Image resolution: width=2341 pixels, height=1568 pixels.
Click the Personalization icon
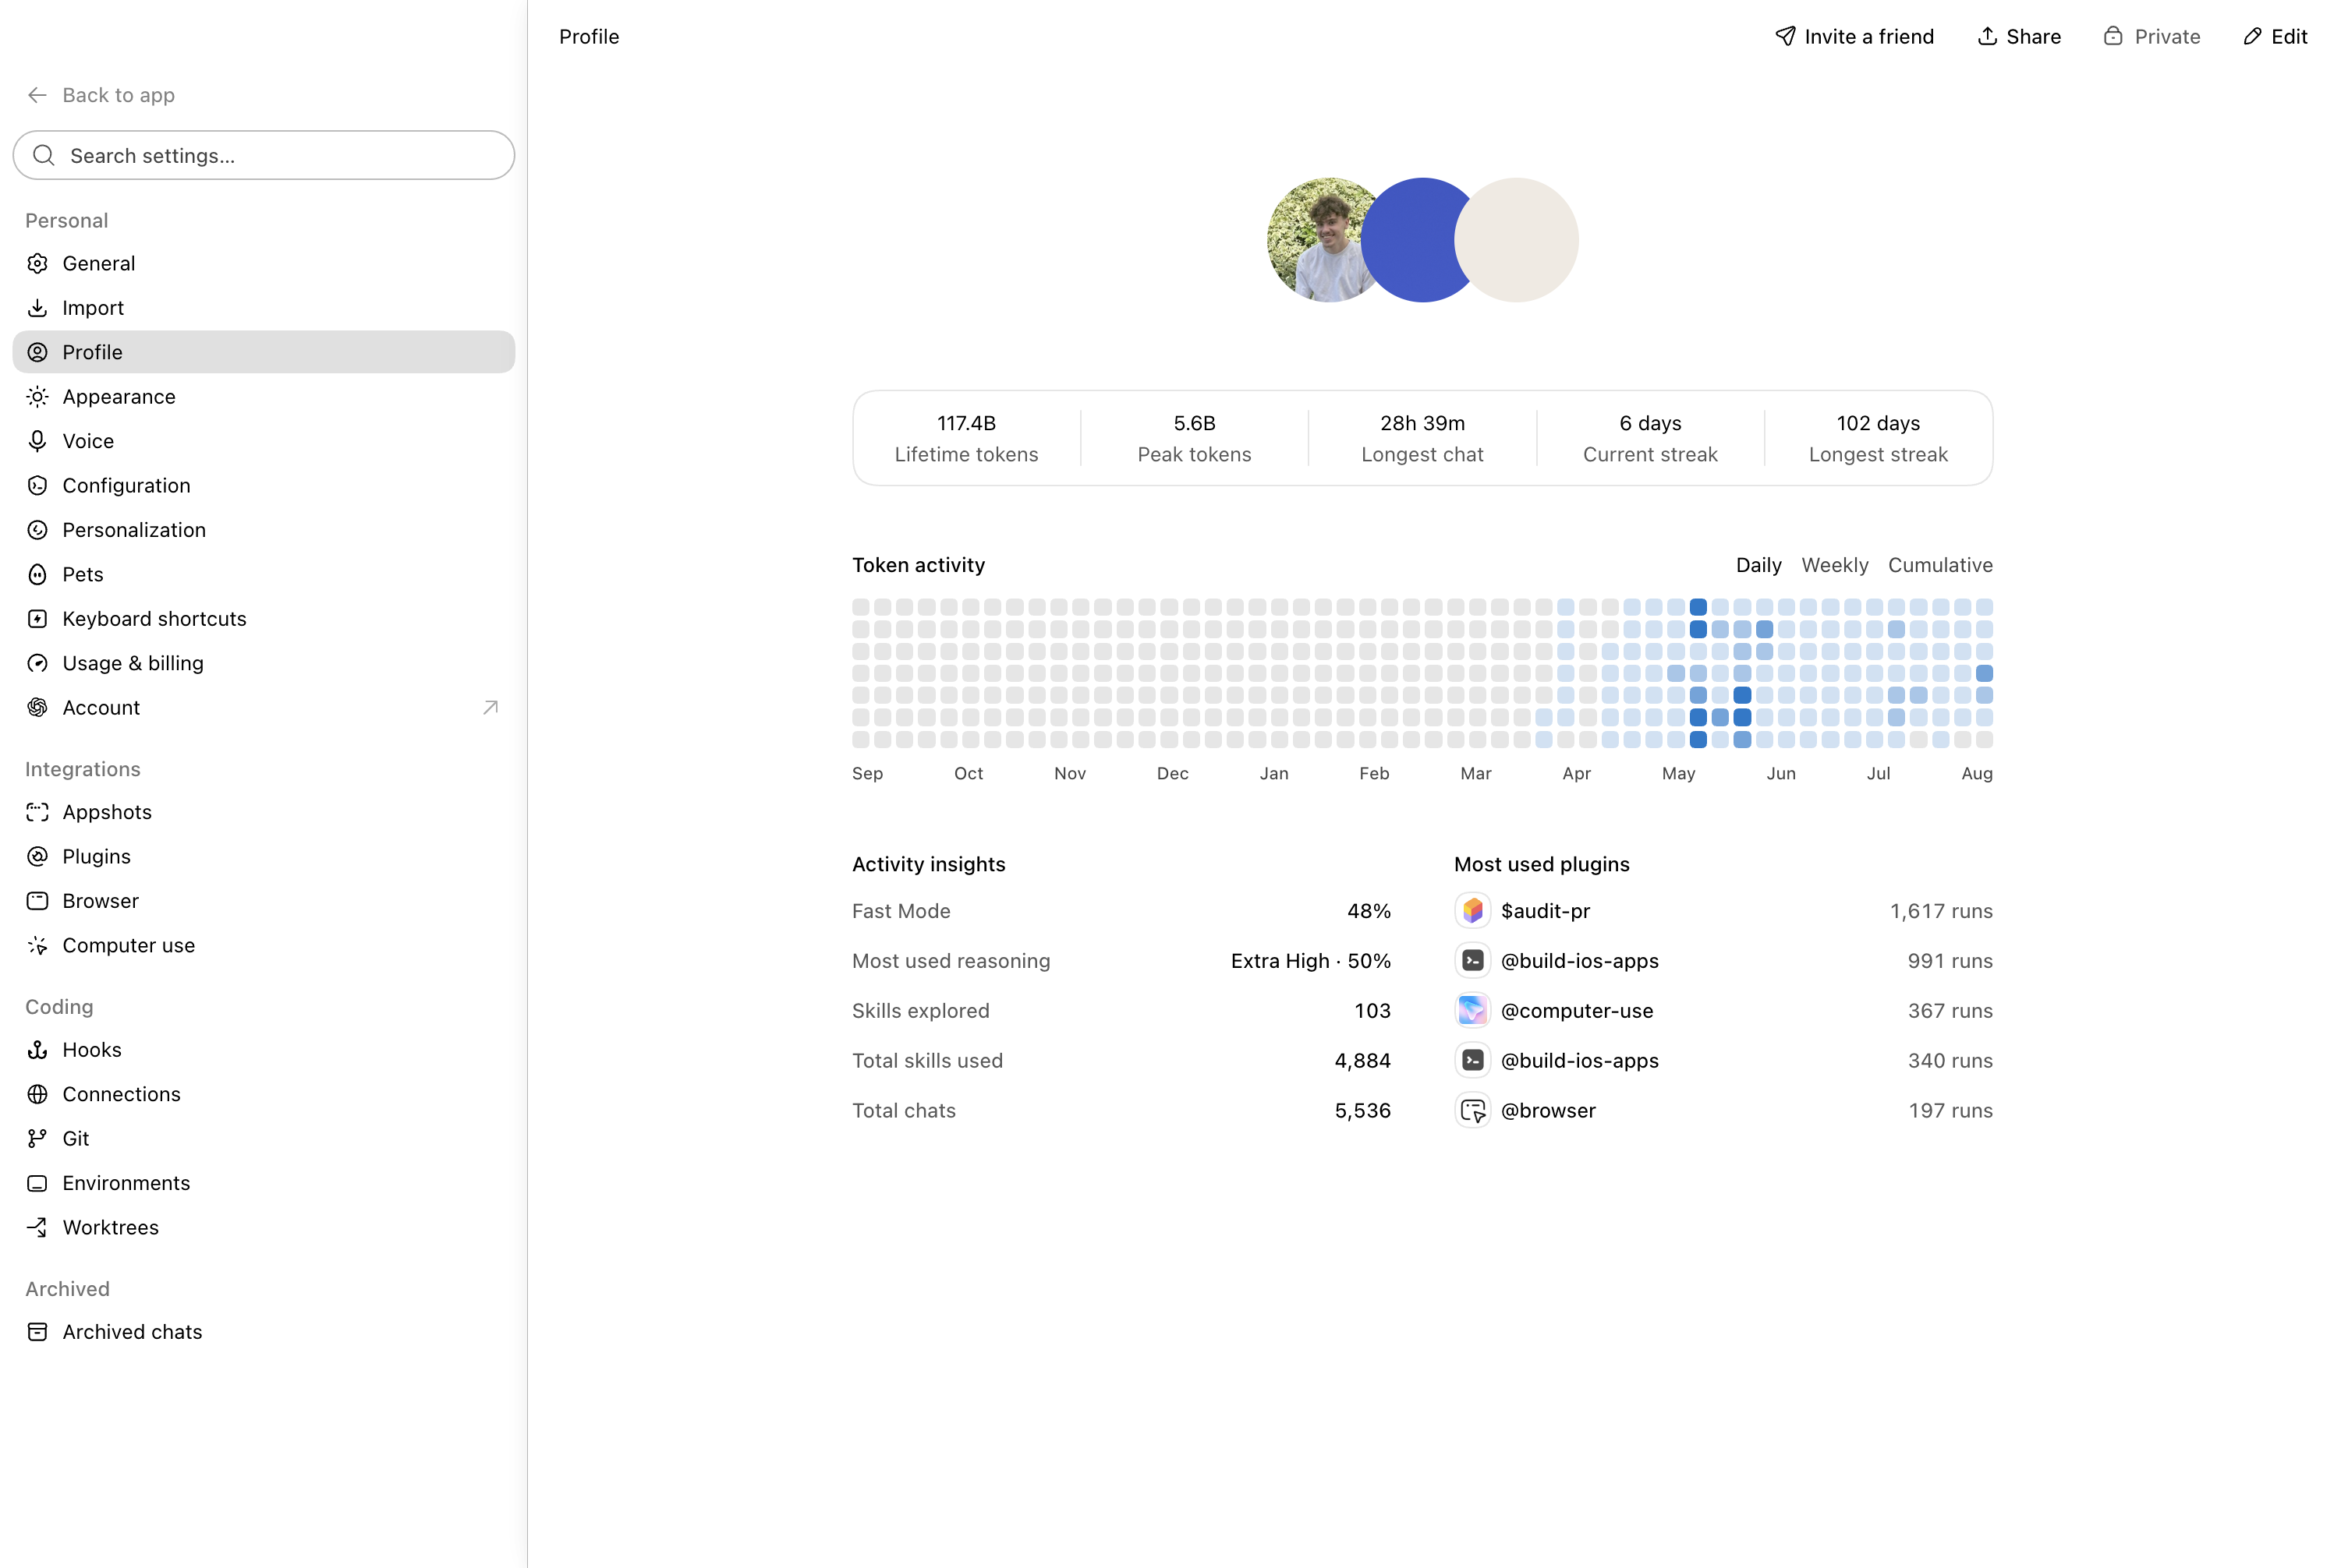(x=37, y=530)
